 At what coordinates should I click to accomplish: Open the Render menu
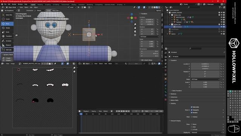tap(14, 4)
